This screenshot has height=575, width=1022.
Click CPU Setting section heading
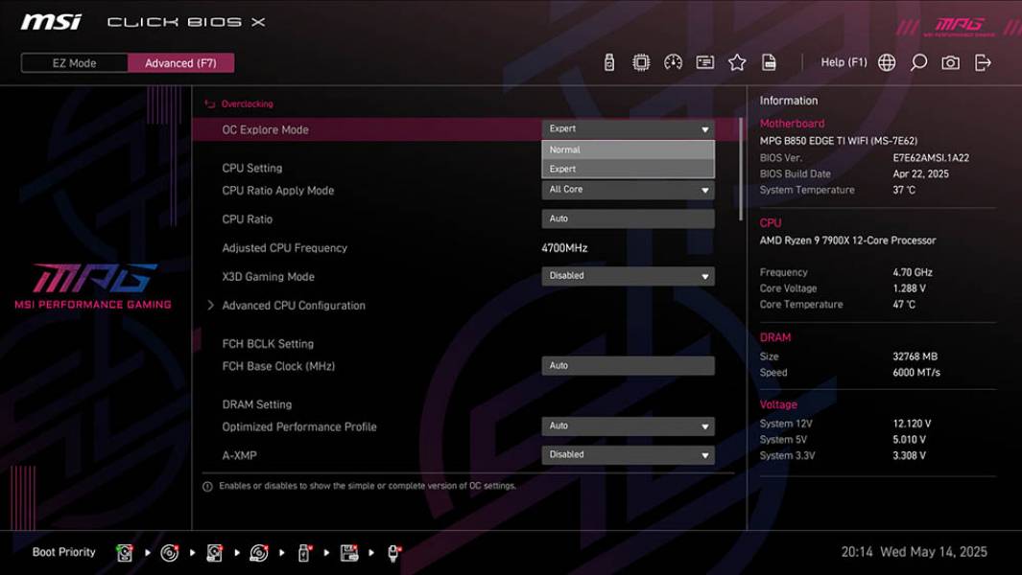point(251,168)
